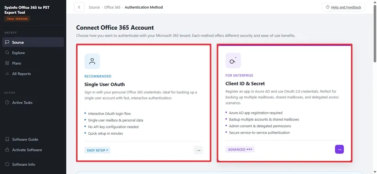Click the ADVANCED tag
377x174 pixels.
coord(240,149)
